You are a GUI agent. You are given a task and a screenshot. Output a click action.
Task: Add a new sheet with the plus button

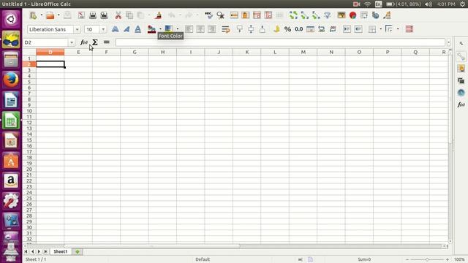(x=78, y=251)
